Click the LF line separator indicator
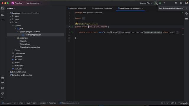Viewport: 189px width, 106px height. point(167,103)
